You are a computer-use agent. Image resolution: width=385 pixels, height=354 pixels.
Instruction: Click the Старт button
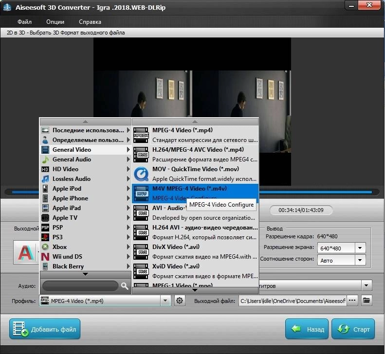[x=353, y=329]
